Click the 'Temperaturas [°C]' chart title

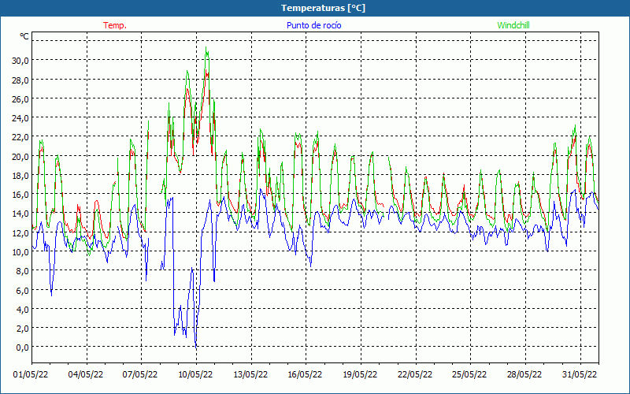click(323, 8)
